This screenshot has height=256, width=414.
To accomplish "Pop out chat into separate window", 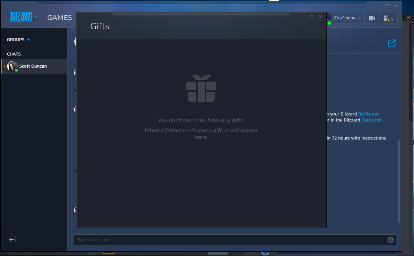I will 392,43.
